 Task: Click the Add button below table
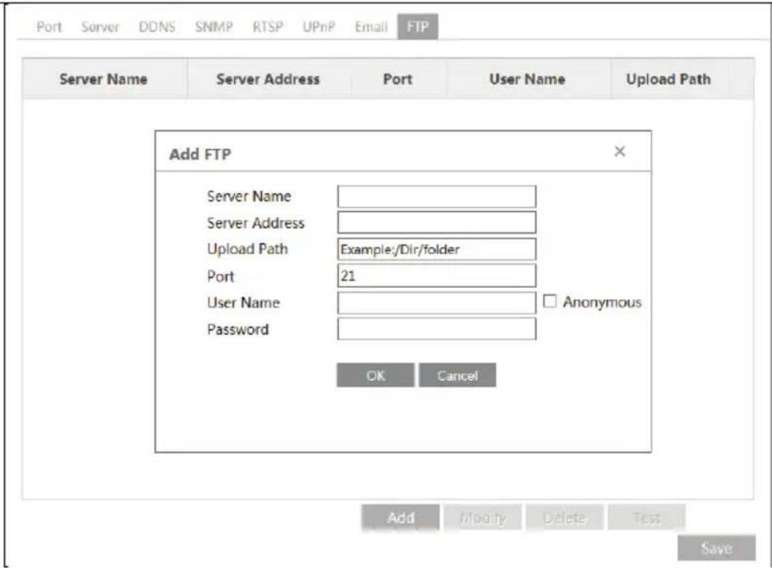(x=401, y=517)
